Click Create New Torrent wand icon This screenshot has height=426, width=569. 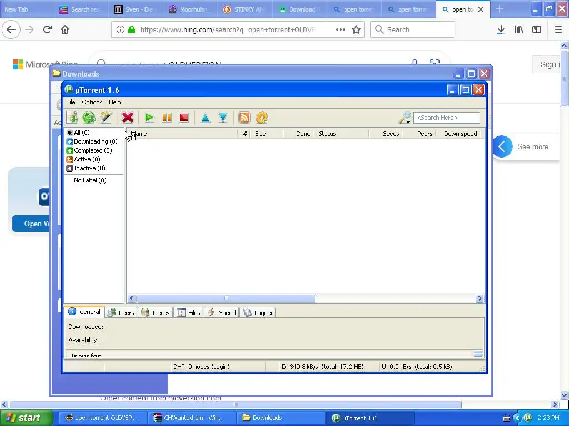point(106,118)
